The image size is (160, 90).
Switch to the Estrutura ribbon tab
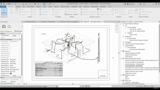18,7
